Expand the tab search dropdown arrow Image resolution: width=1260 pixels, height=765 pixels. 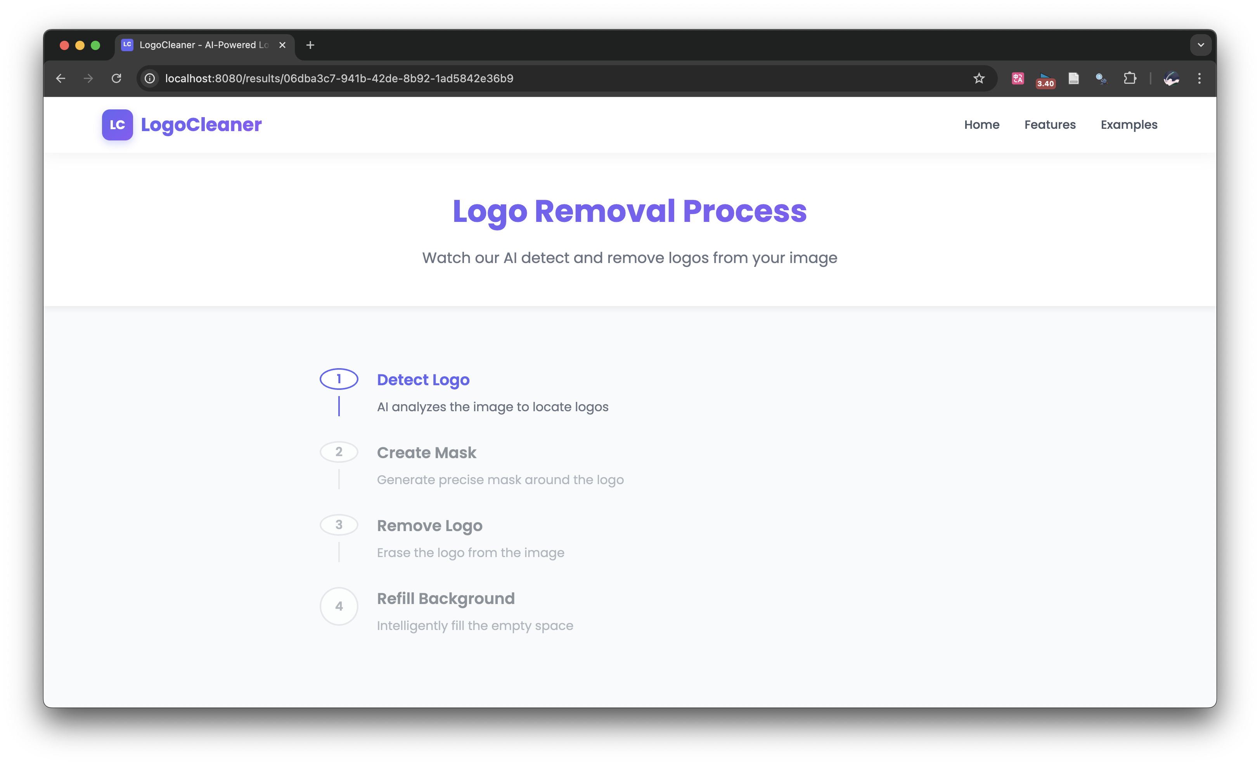[1201, 45]
